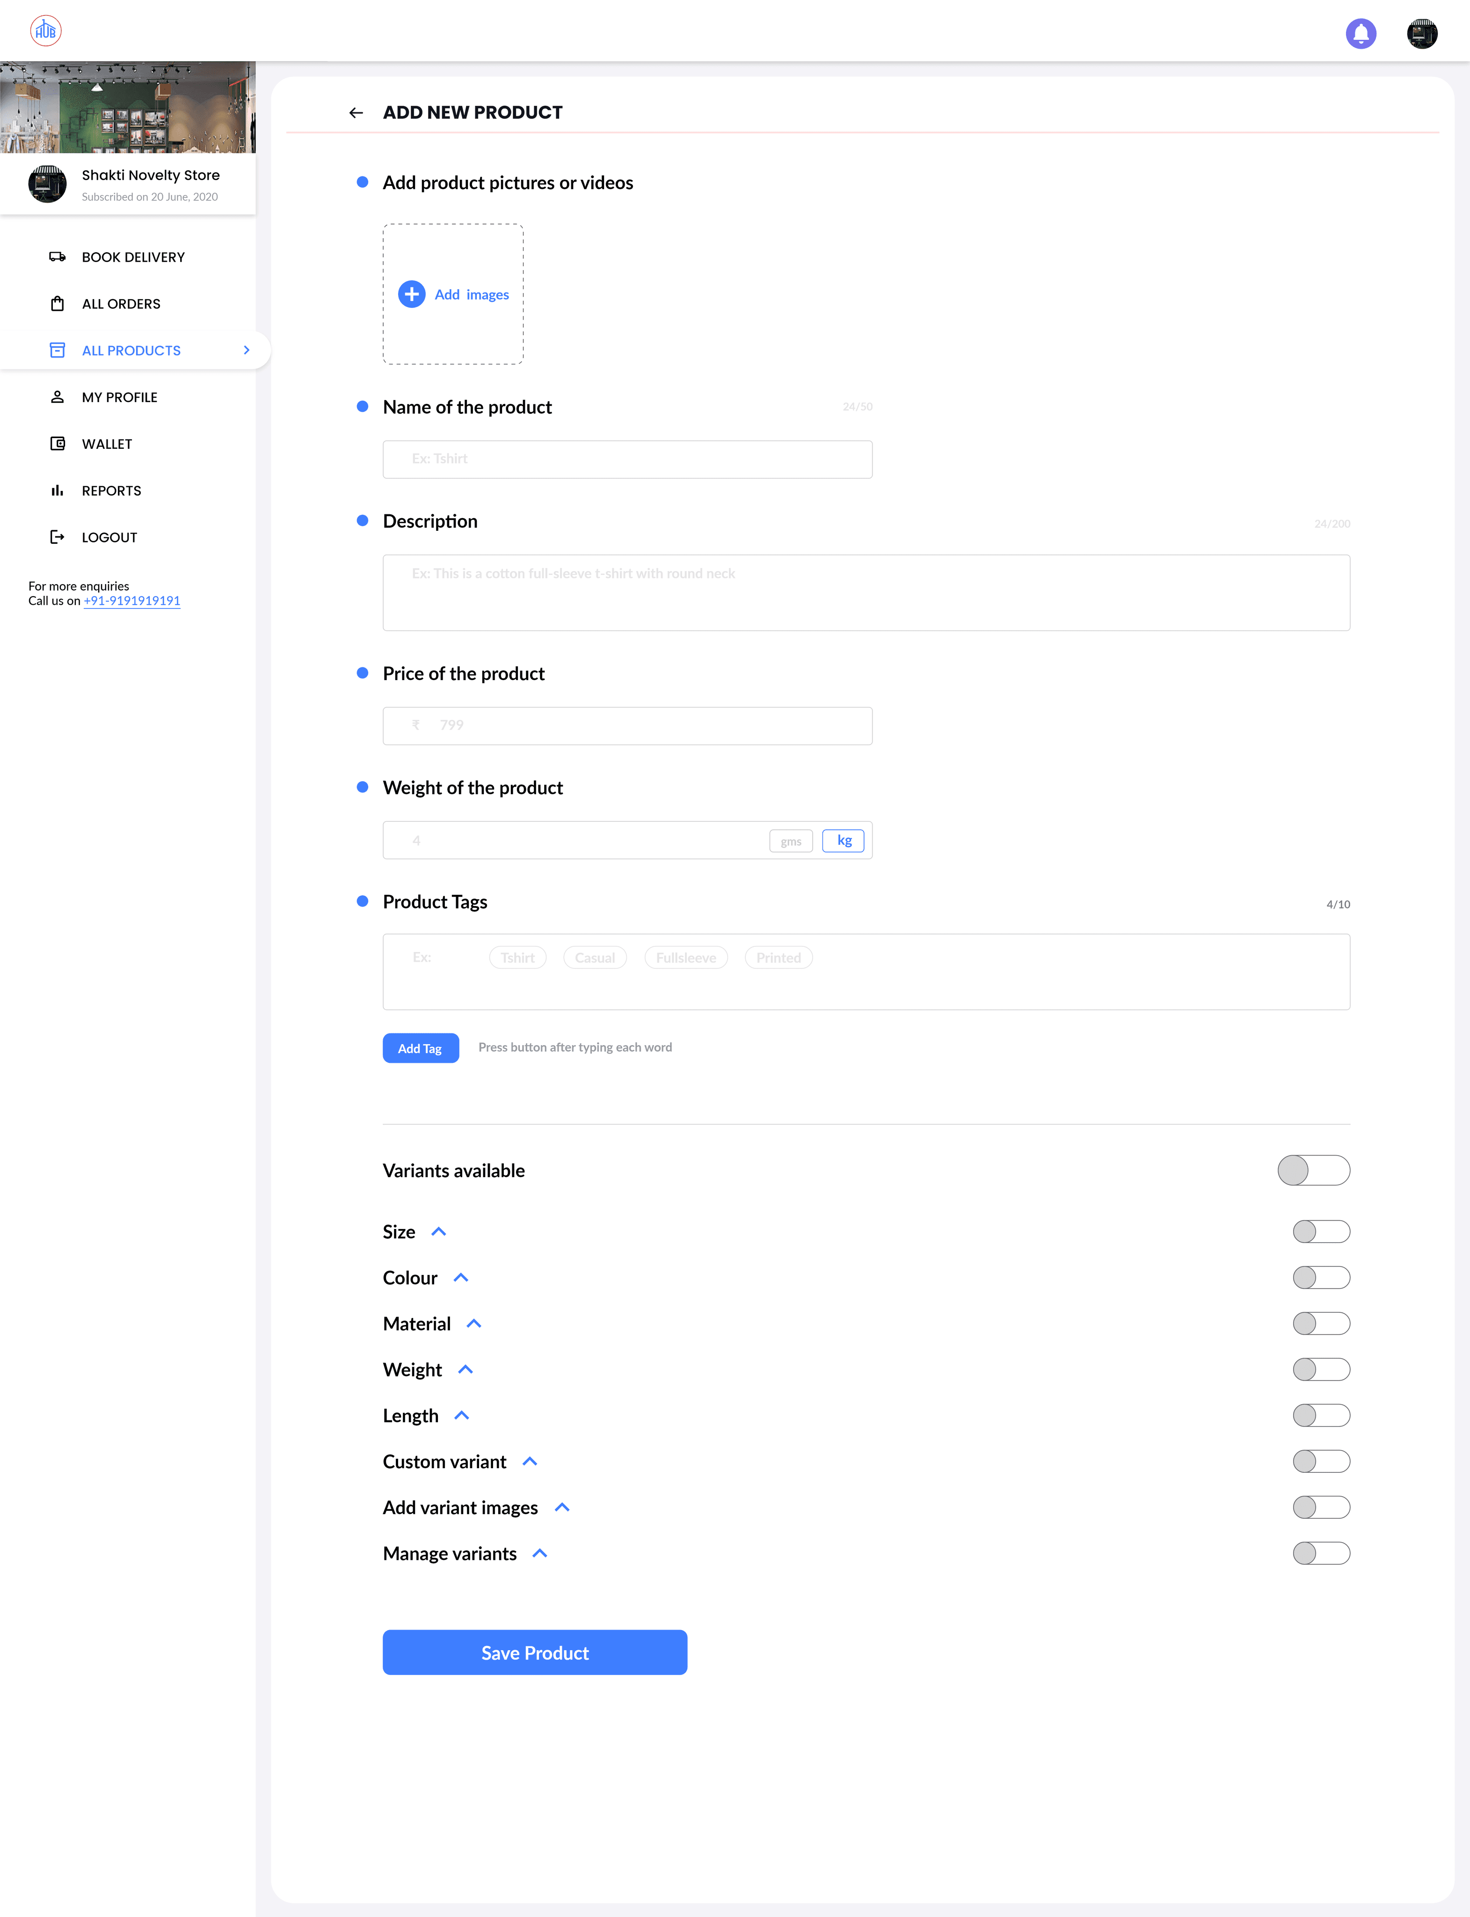Collapse the Material section chevron
The height and width of the screenshot is (1917, 1470).
tap(474, 1324)
